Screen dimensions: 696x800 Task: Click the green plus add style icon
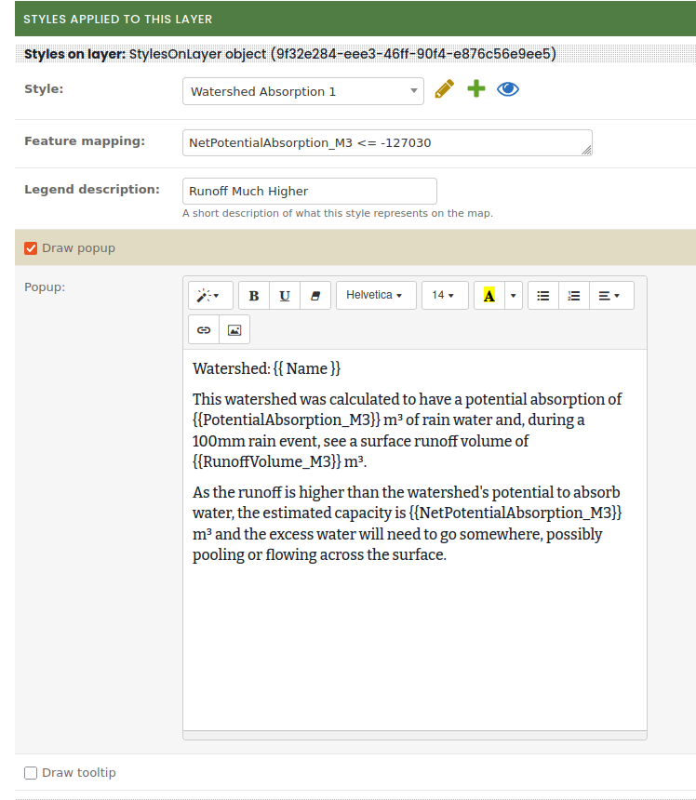tap(476, 90)
